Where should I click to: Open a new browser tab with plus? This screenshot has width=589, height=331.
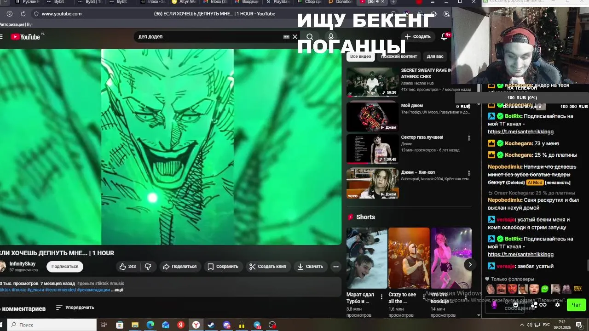point(393,2)
